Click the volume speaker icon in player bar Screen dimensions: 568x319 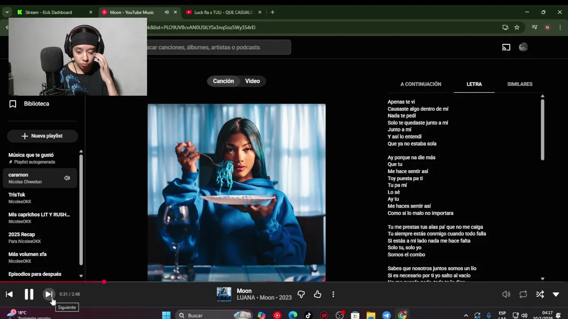506,294
